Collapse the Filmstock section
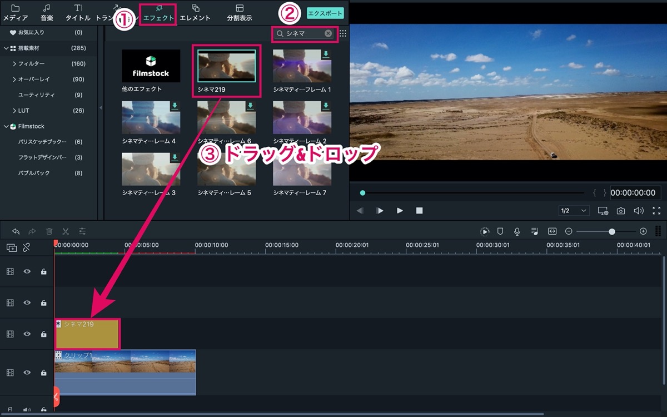Viewport: 667px width, 417px height. (6, 126)
